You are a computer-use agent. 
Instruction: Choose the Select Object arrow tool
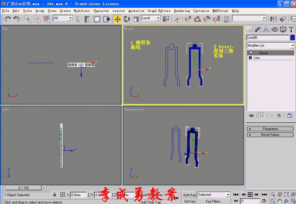(x=78, y=19)
